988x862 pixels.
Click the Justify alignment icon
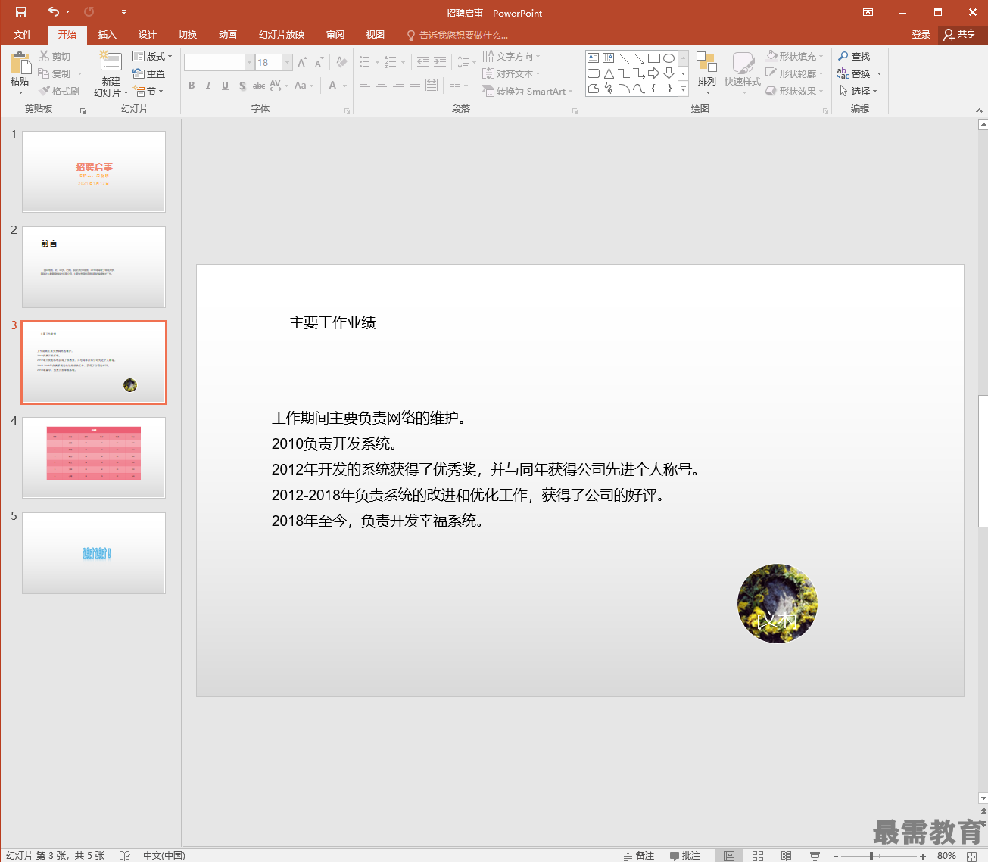coord(415,86)
